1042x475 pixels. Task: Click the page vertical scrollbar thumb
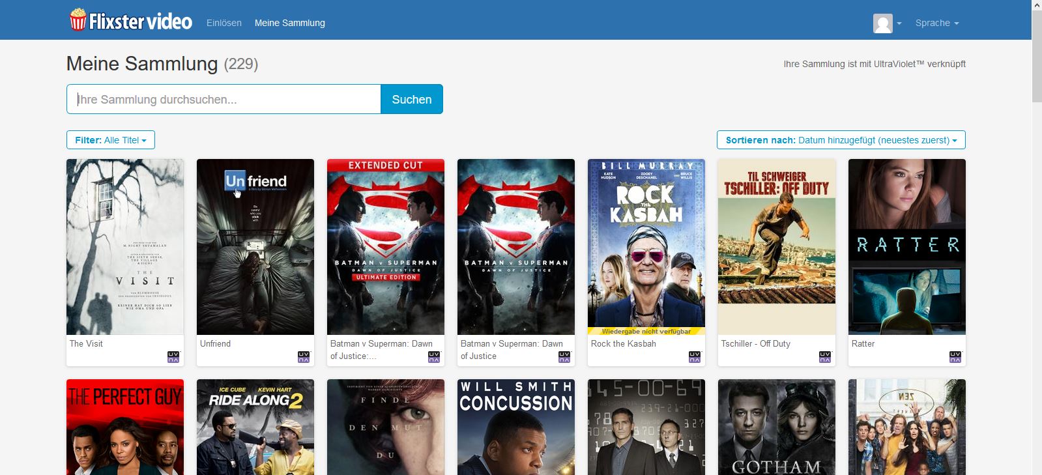[x=1037, y=56]
